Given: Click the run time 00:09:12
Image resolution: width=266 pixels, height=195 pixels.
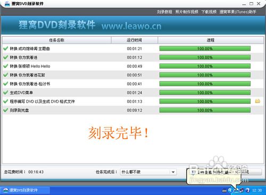Looking at the screenshot, I should (134, 111).
